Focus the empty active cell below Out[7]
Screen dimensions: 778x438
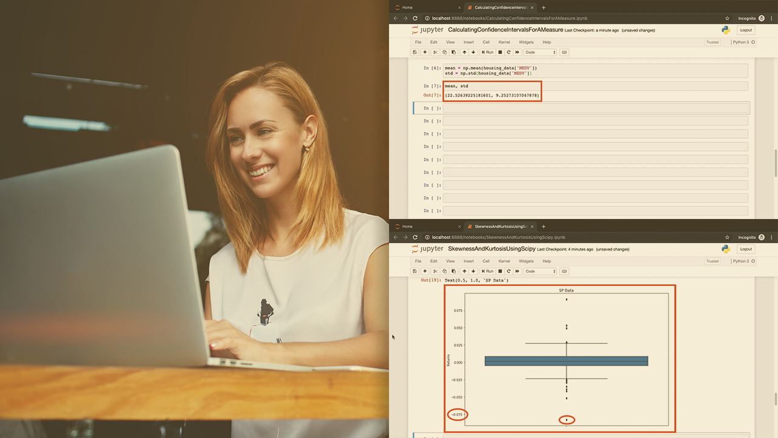tap(596, 108)
